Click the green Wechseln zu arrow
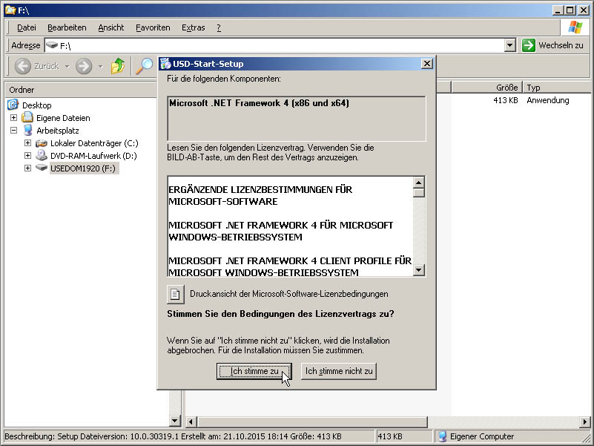 528,45
